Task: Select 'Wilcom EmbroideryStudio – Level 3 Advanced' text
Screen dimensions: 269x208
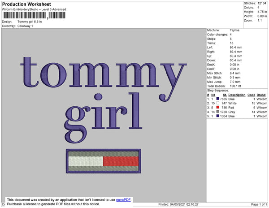Action: tap(34, 9)
